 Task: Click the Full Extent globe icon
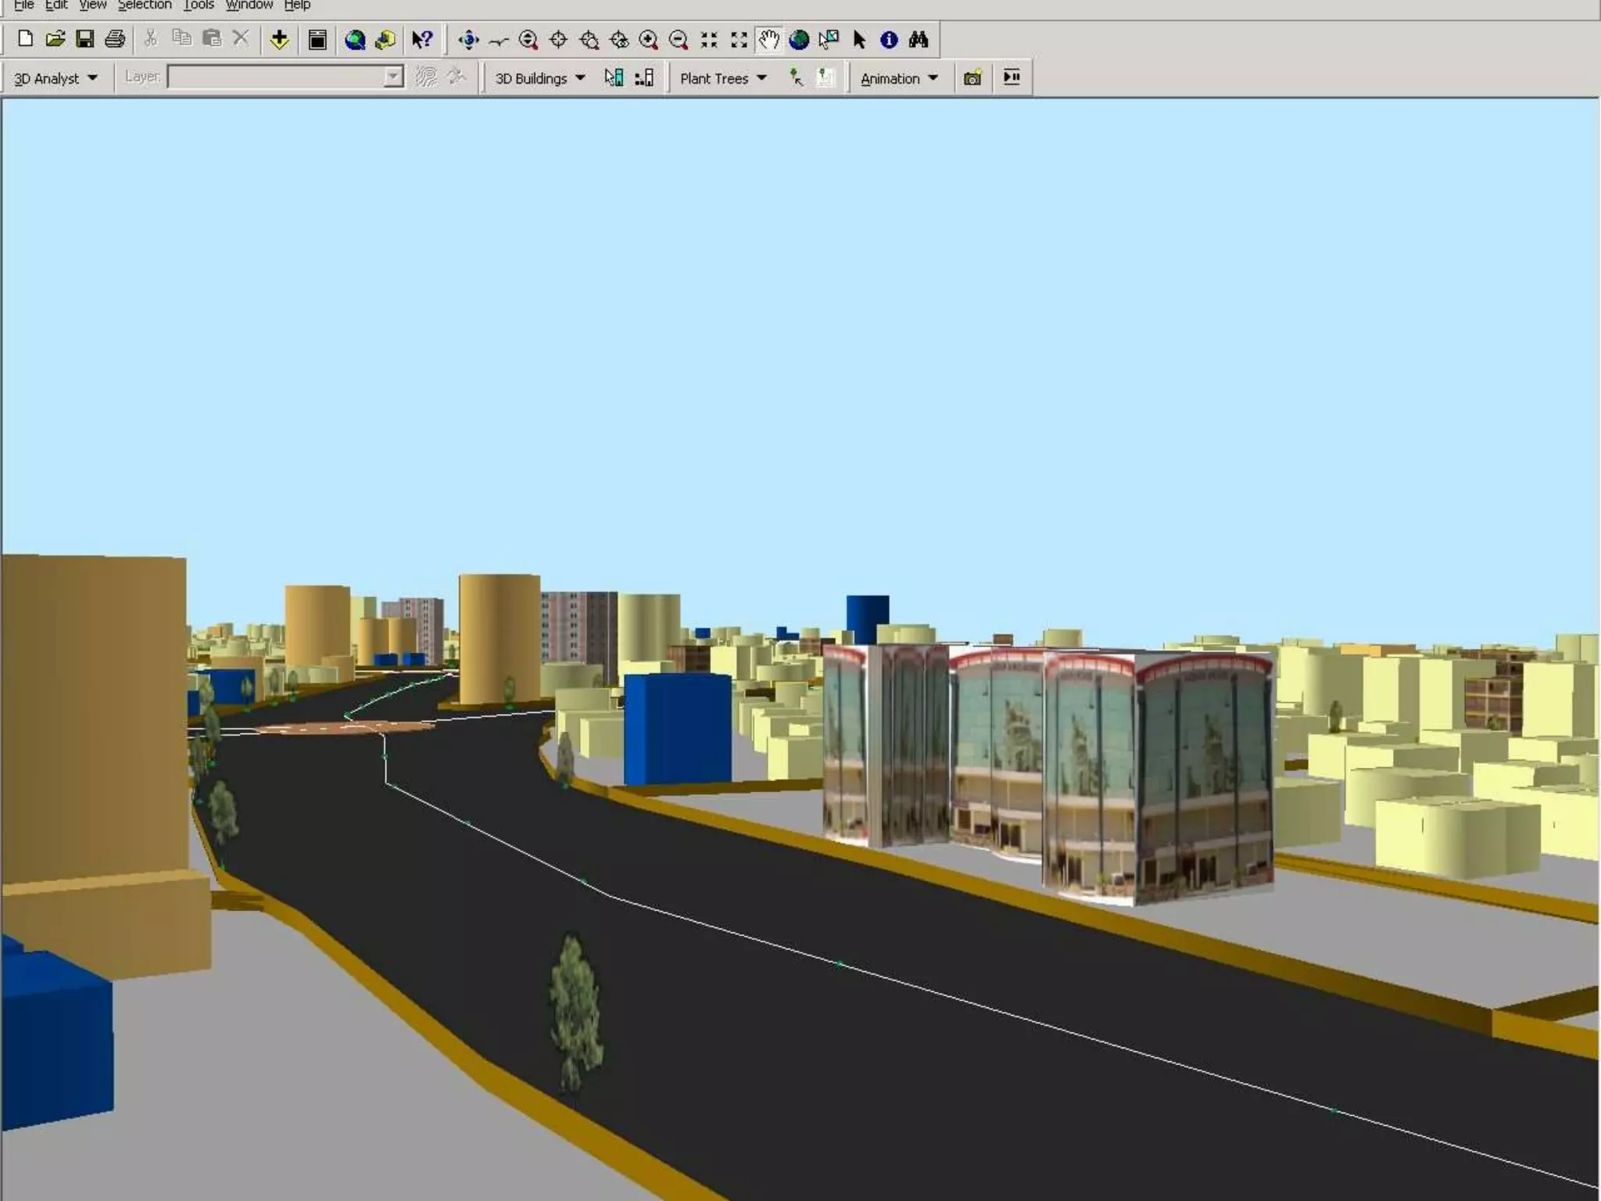point(799,39)
